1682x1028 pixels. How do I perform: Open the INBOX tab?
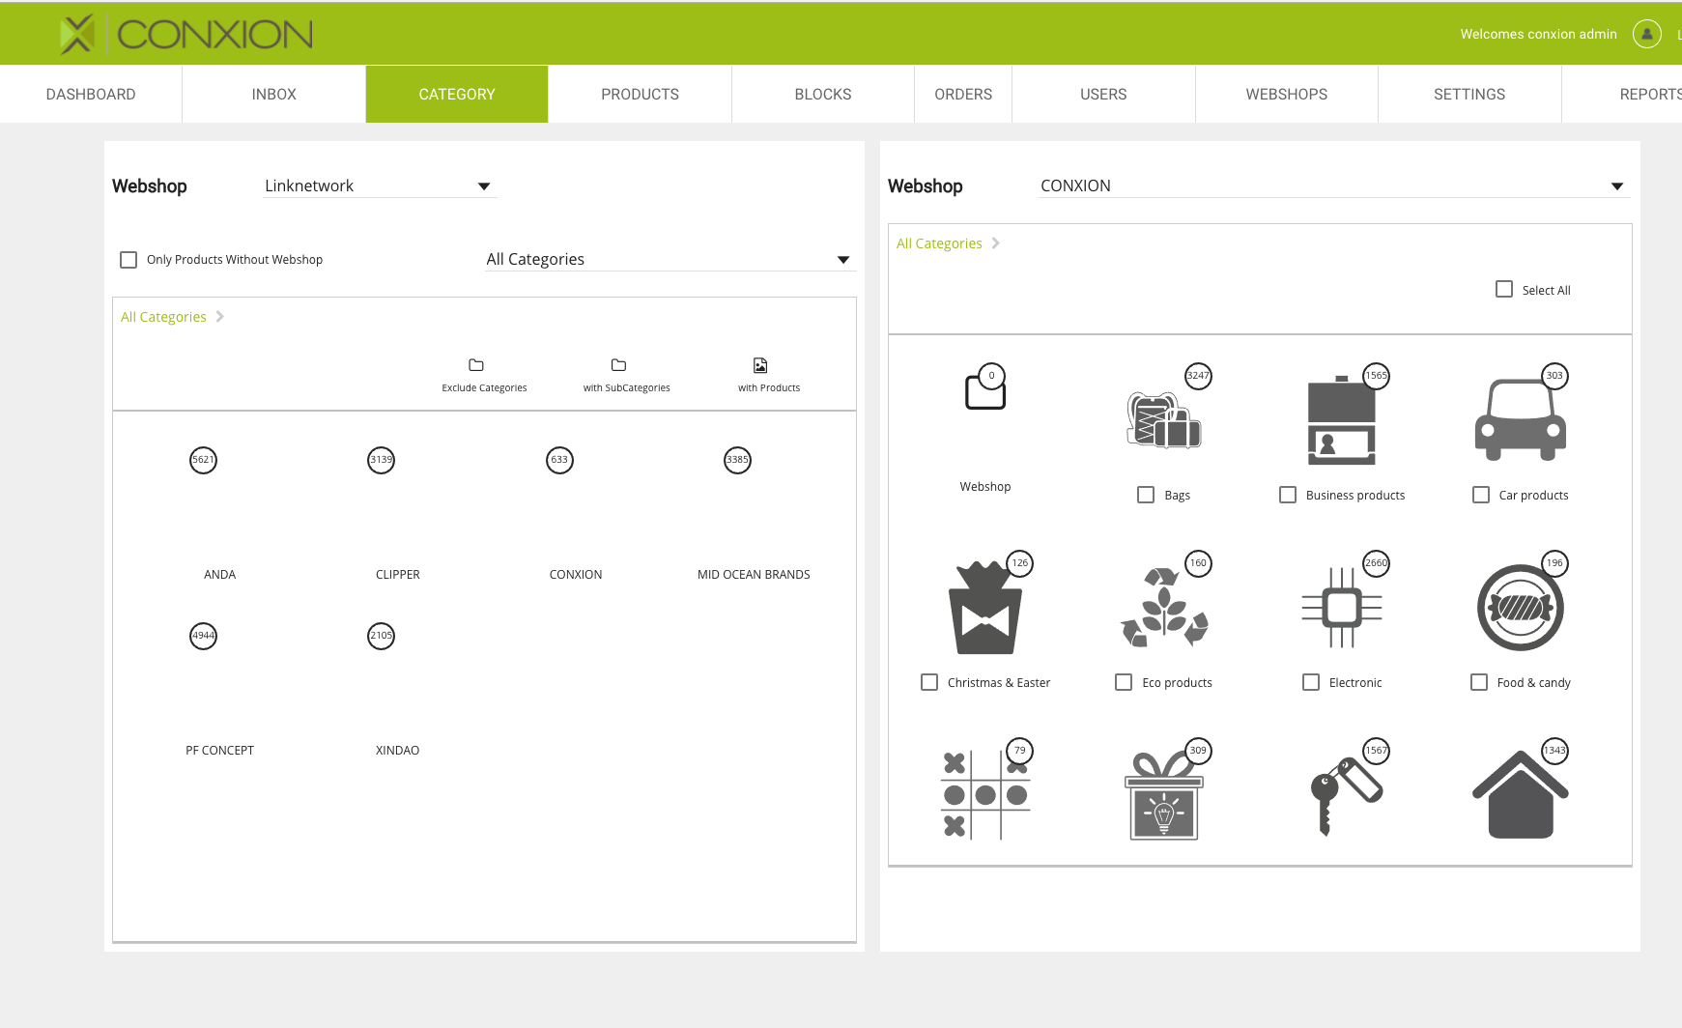274,94
